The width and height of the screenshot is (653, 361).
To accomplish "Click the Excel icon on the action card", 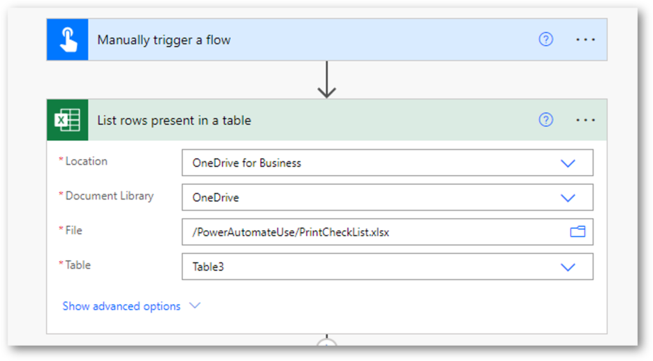I will click(x=68, y=120).
